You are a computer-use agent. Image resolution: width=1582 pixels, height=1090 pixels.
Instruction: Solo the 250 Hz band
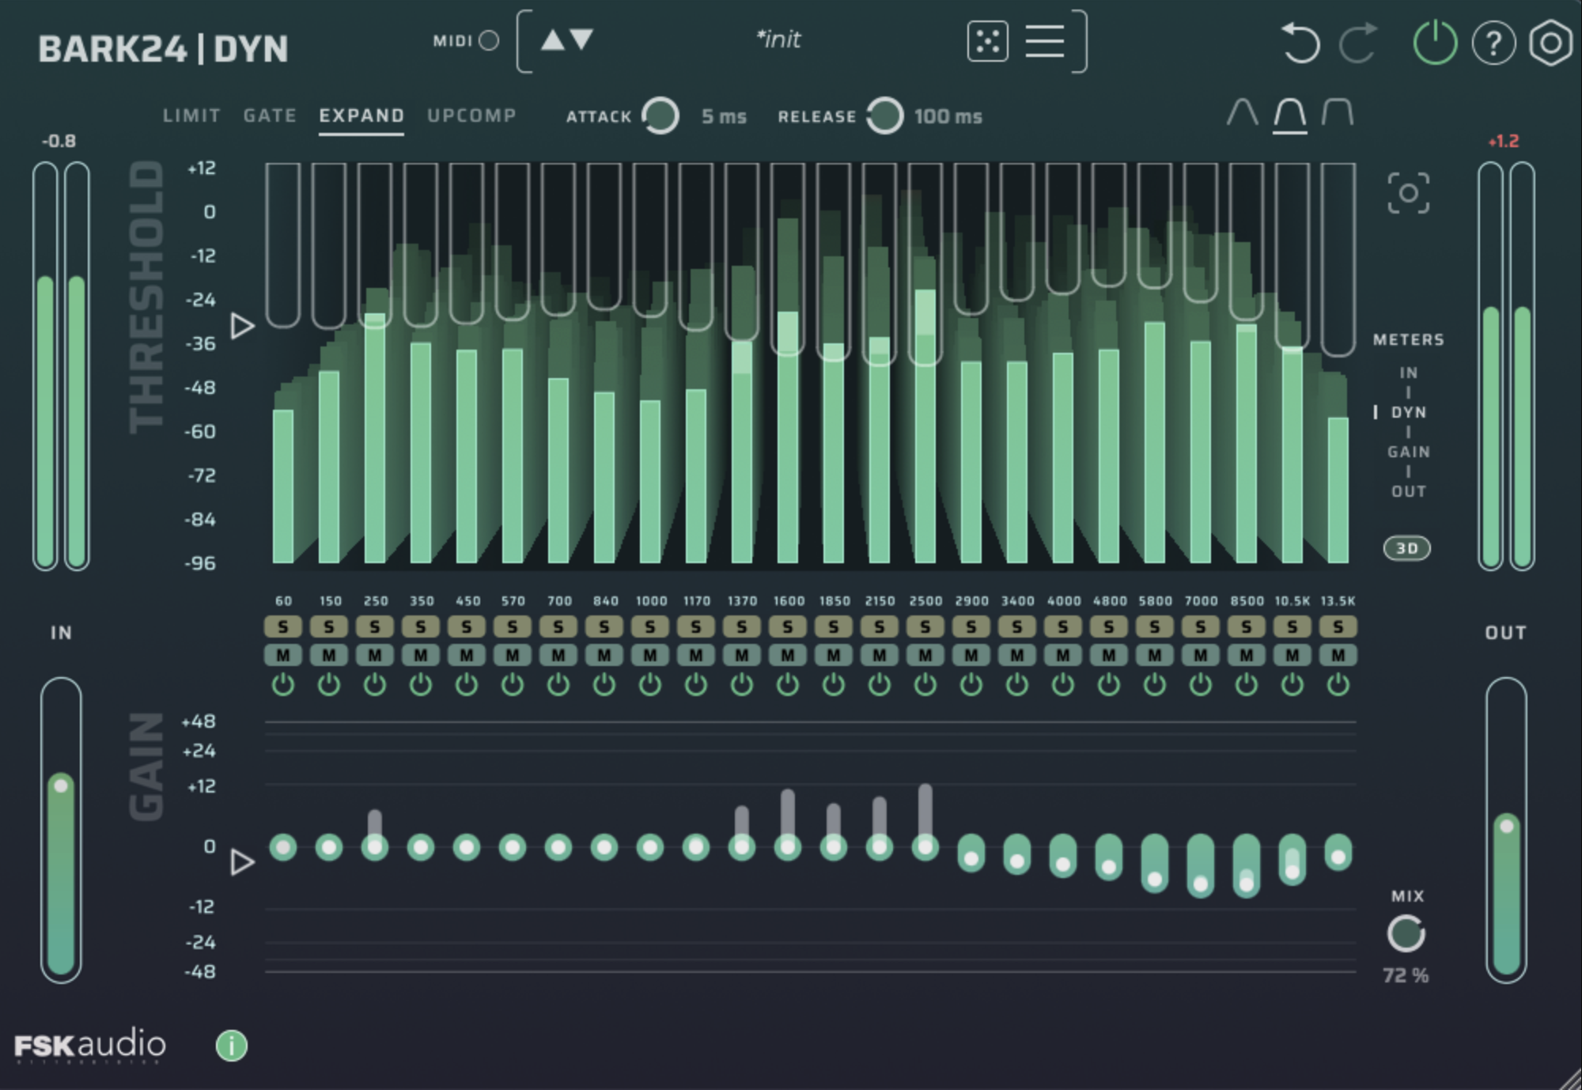coord(375,627)
